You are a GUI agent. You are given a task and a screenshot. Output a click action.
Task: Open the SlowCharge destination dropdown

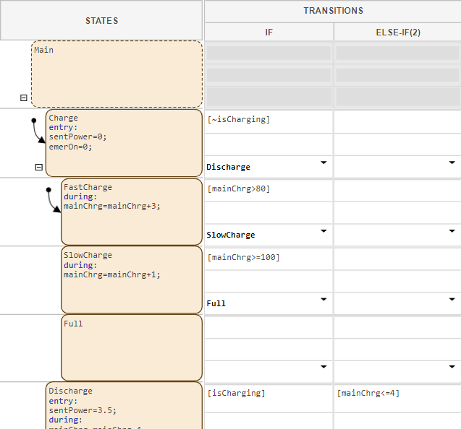[x=323, y=232]
